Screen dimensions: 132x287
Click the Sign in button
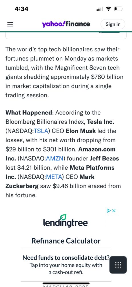[x=113, y=24]
